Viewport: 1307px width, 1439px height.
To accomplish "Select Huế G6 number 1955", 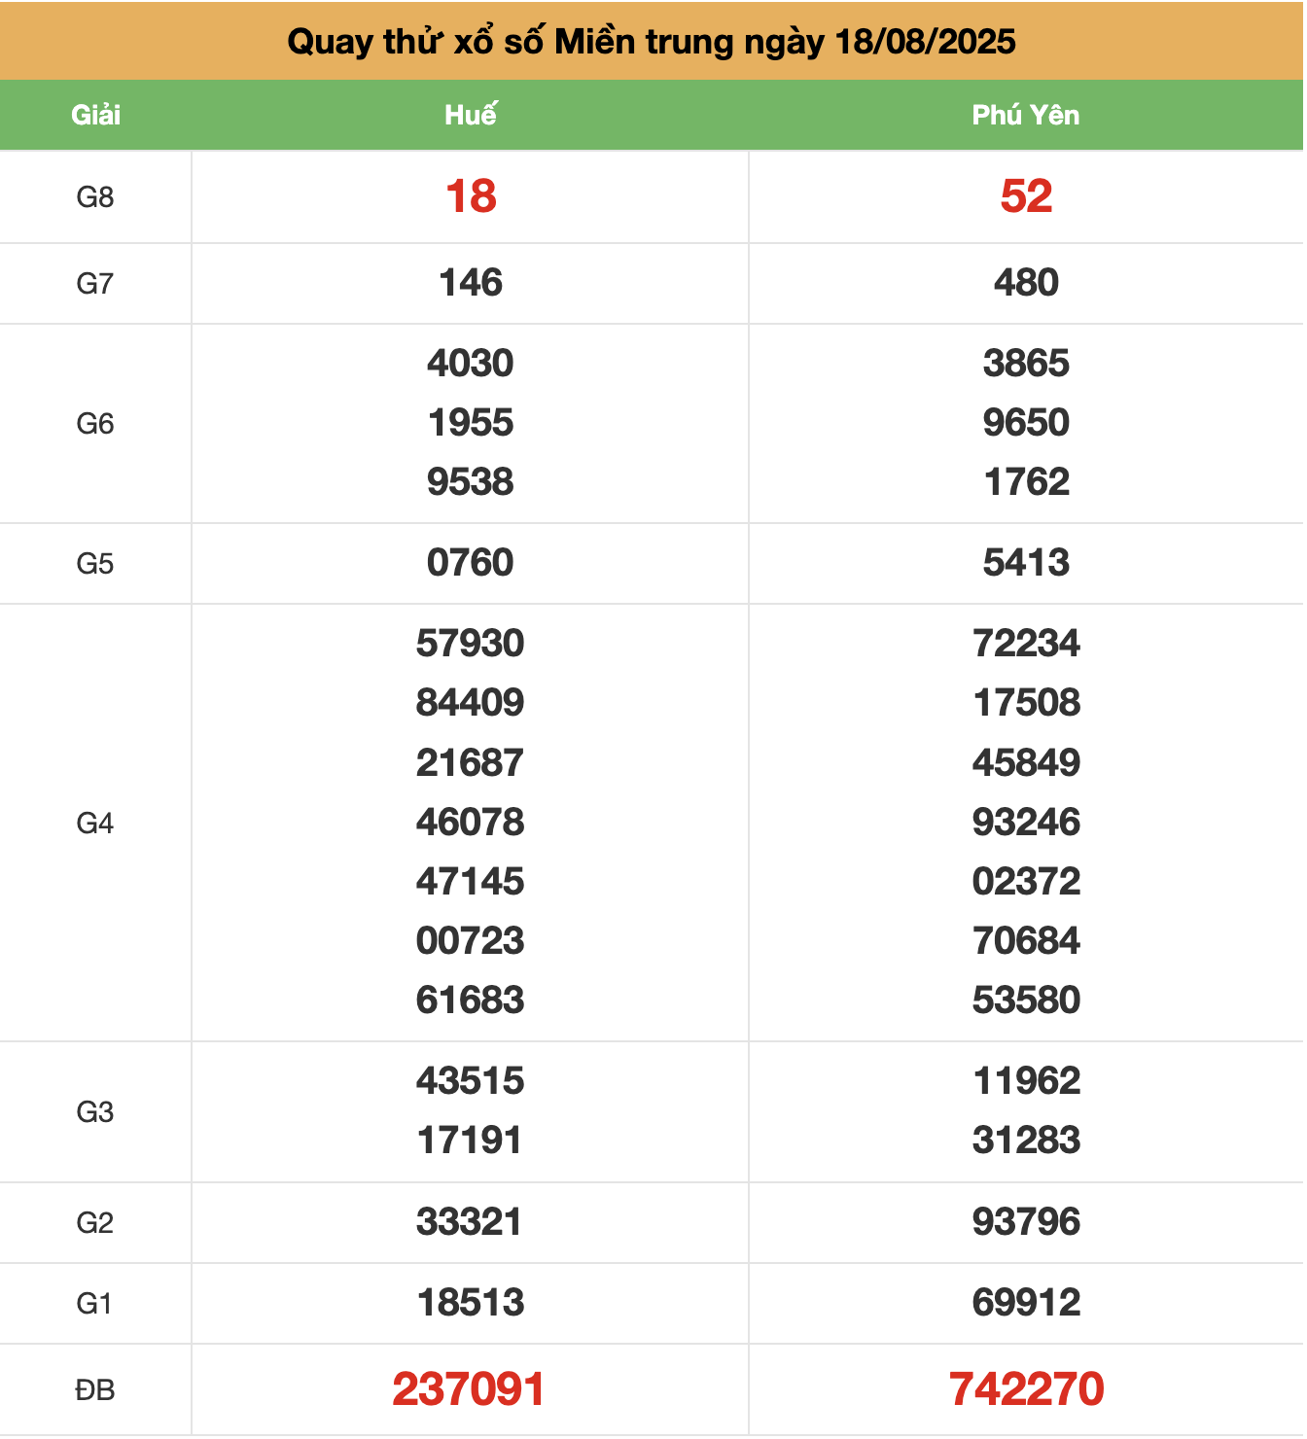I will (x=471, y=423).
